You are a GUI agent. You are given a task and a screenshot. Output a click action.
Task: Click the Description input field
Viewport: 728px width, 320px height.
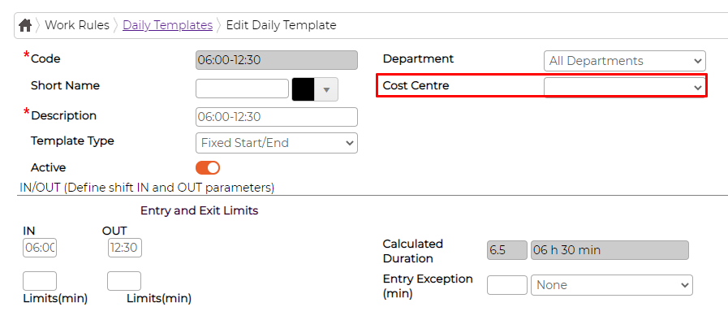[277, 117]
